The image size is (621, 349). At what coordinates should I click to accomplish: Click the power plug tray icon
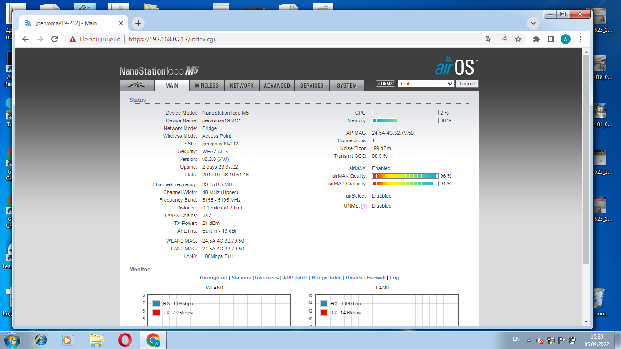(x=573, y=340)
